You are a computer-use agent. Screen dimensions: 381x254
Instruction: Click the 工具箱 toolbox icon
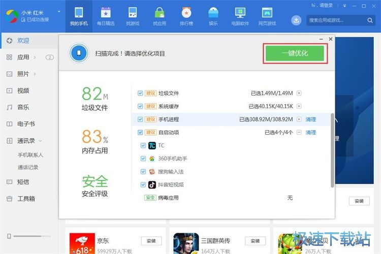point(9,199)
